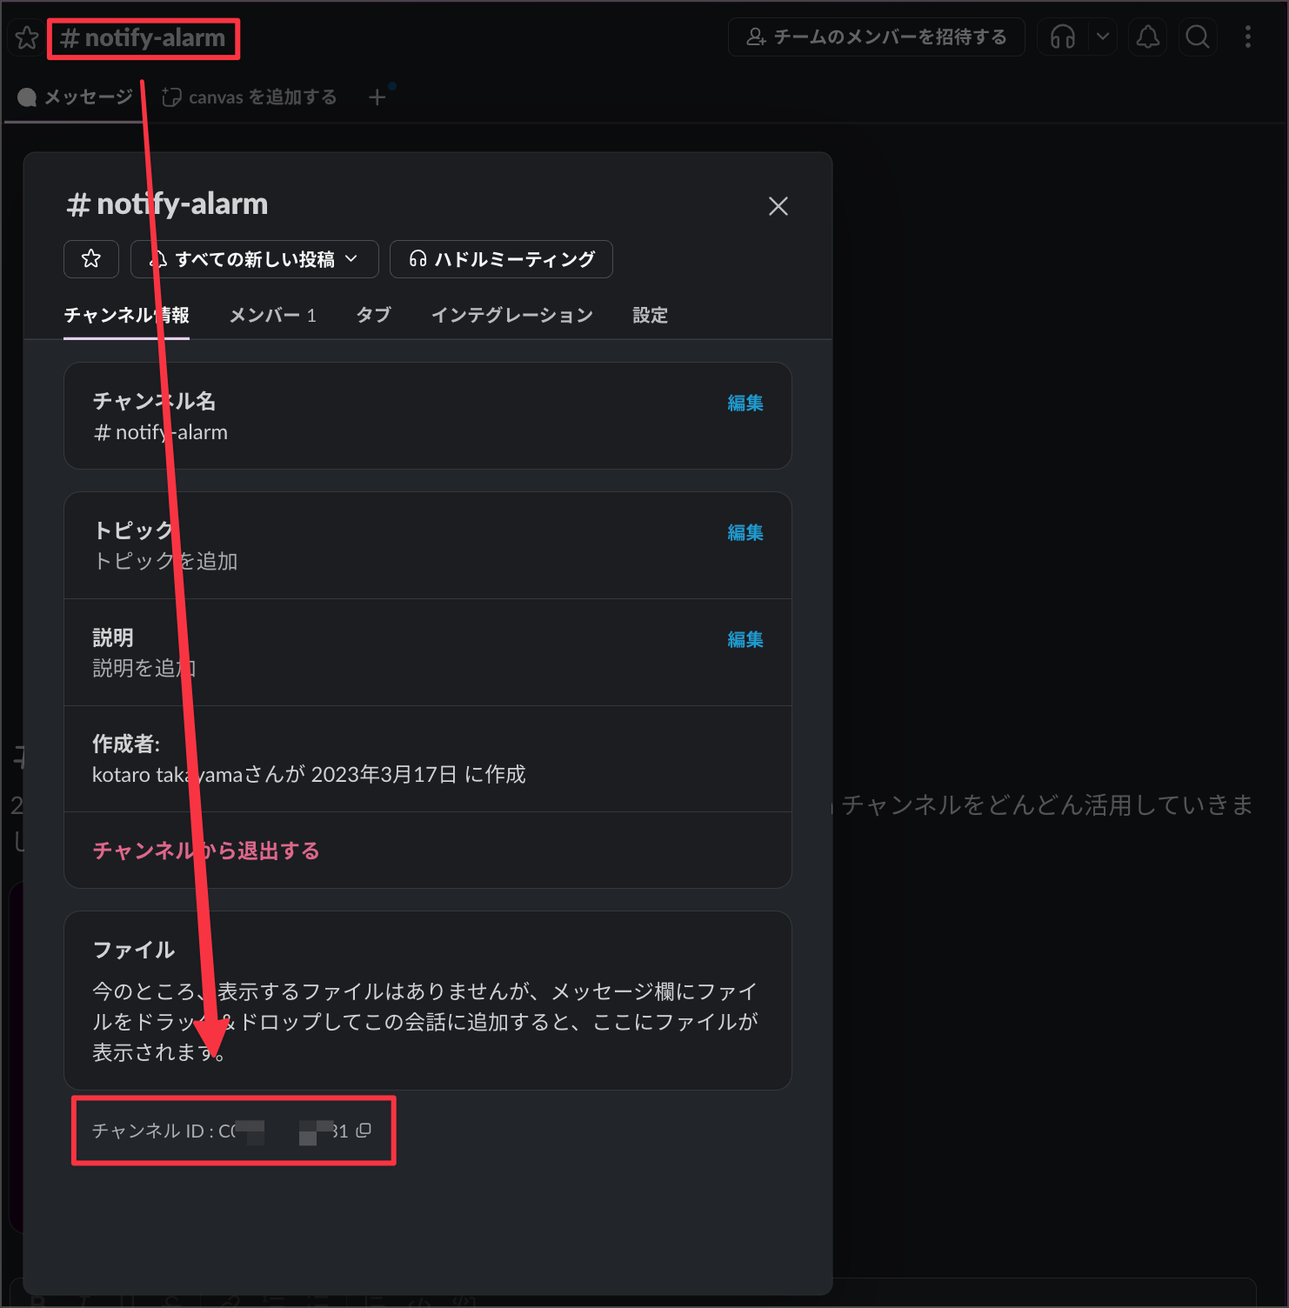Click 編集 next to チャンネル名

click(x=745, y=403)
